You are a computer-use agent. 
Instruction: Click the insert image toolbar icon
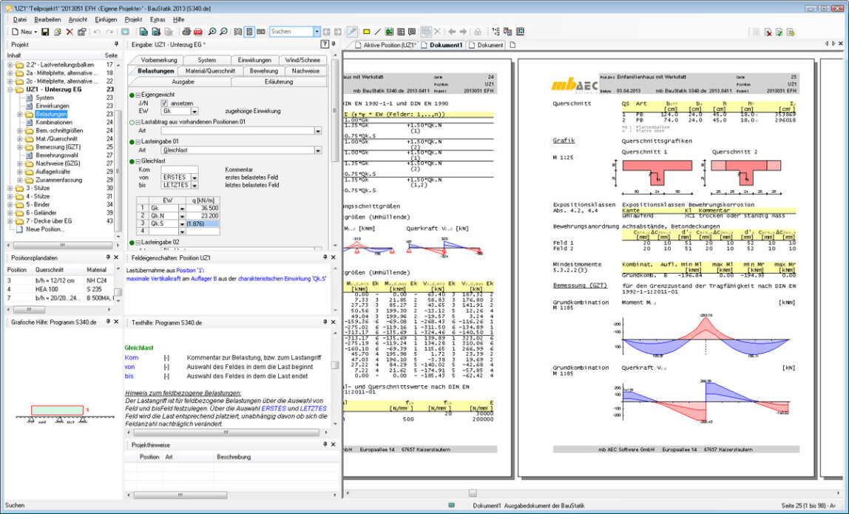[x=389, y=32]
